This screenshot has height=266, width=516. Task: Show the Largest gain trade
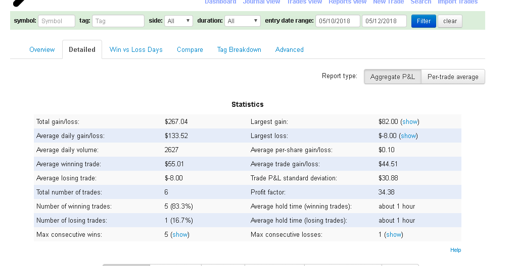coord(410,122)
